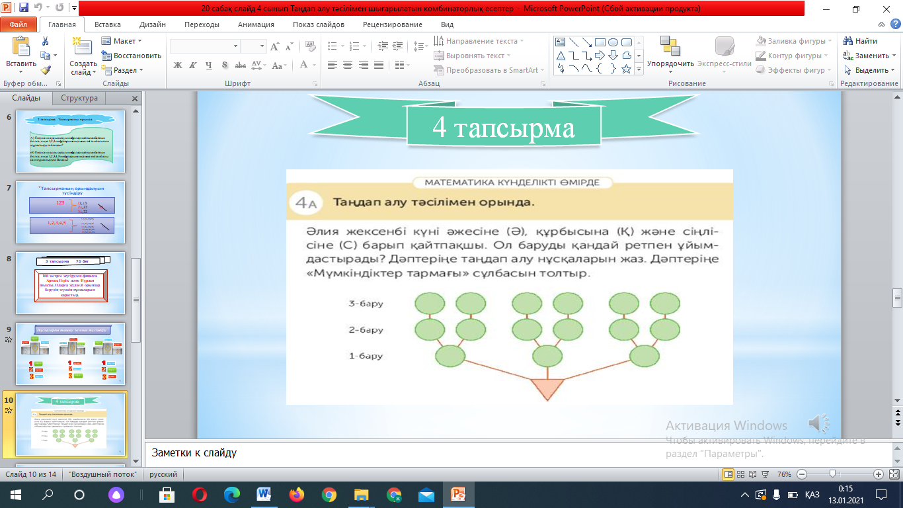This screenshot has width=903, height=508.
Task: Open the Выделить selection dropdown
Action: pyautogui.click(x=867, y=70)
